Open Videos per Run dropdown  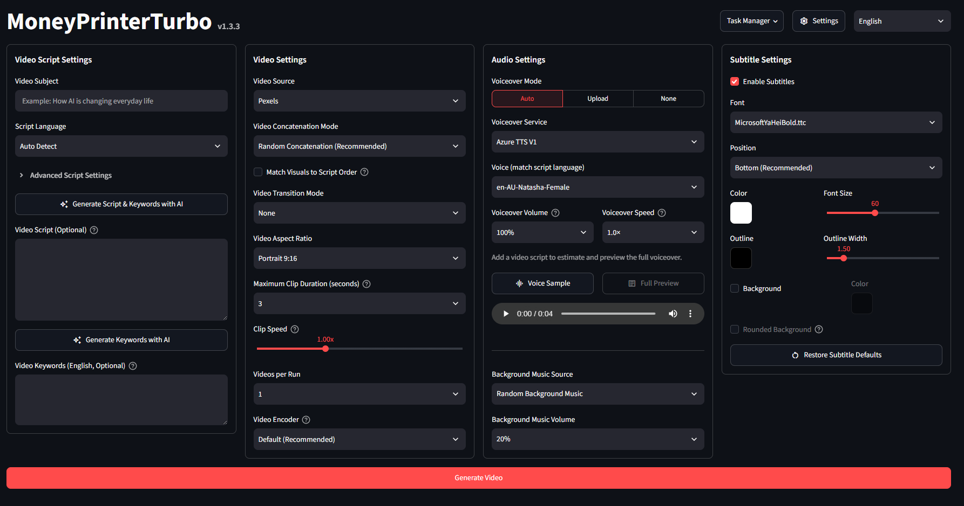(359, 394)
